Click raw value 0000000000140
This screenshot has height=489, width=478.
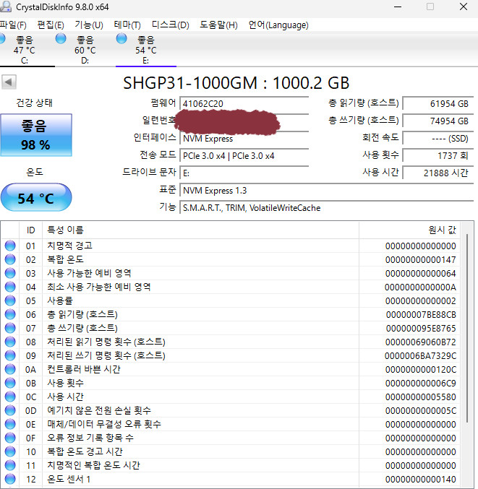click(421, 479)
